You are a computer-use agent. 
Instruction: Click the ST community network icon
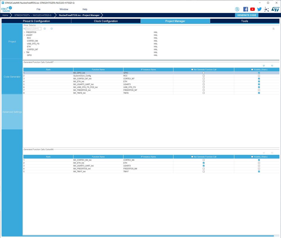tap(266, 9)
